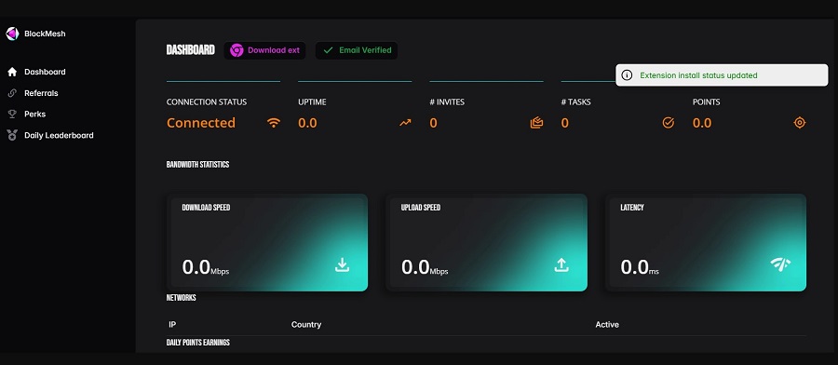Viewport: 838px width, 365px height.
Task: Click the DASHBOARD heading
Action: (x=190, y=50)
